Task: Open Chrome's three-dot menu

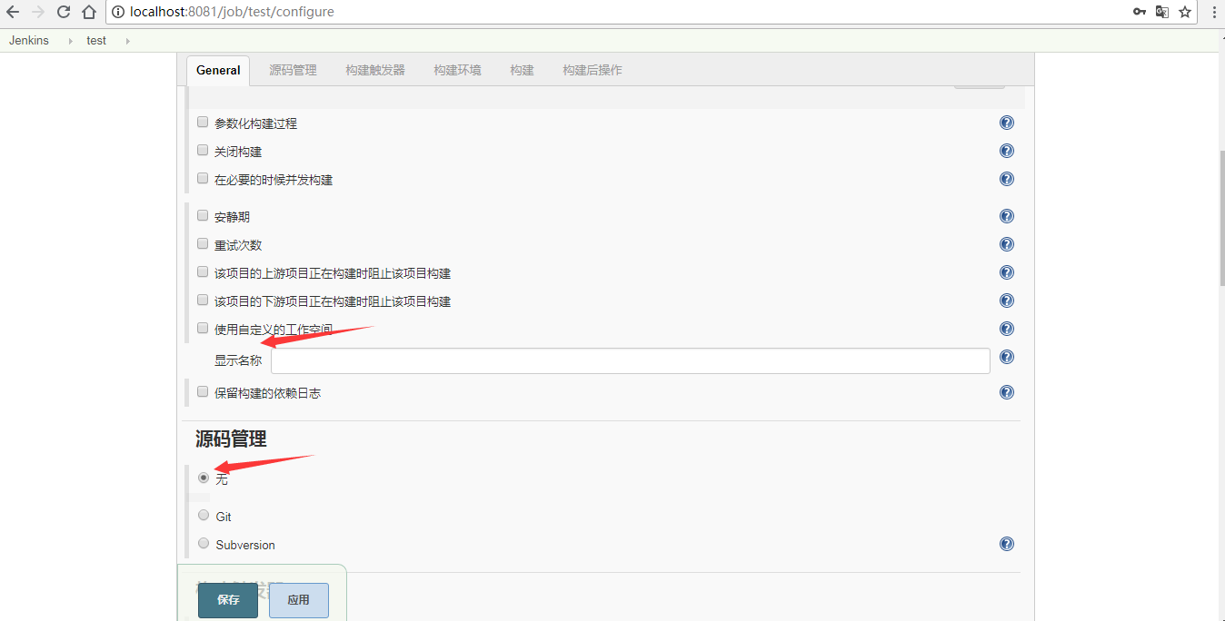Action: [x=1215, y=12]
